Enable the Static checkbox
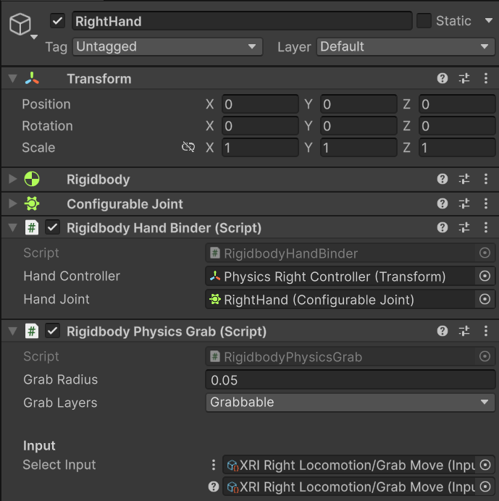 (424, 21)
